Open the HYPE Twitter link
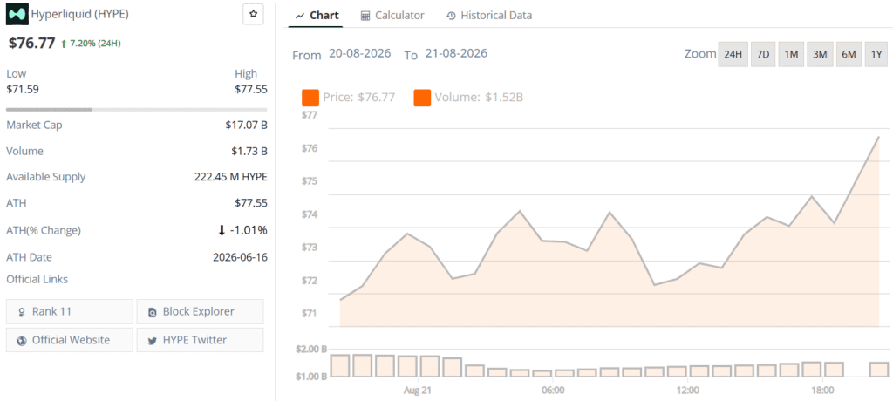This screenshot has width=893, height=401. (x=200, y=340)
